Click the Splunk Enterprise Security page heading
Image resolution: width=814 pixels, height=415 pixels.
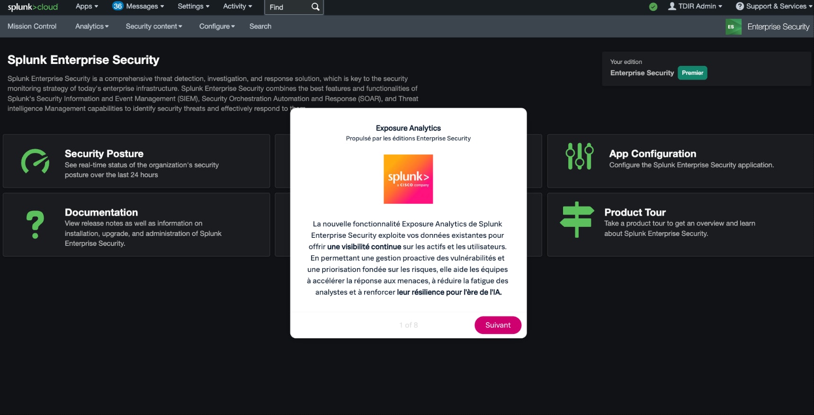click(x=83, y=60)
